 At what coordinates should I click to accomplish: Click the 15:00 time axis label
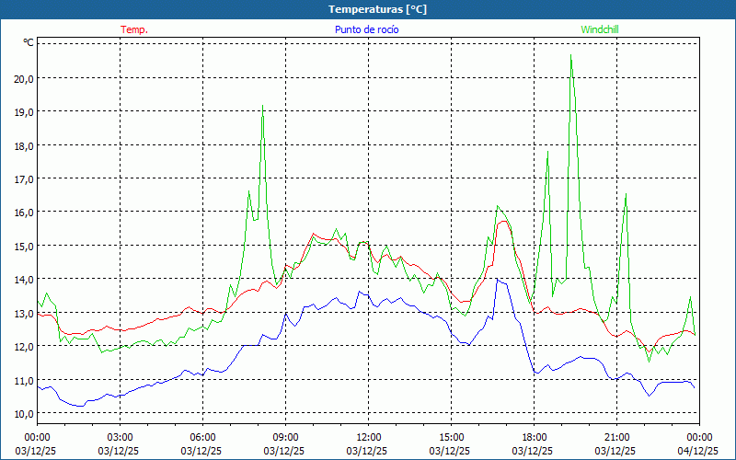point(451,436)
